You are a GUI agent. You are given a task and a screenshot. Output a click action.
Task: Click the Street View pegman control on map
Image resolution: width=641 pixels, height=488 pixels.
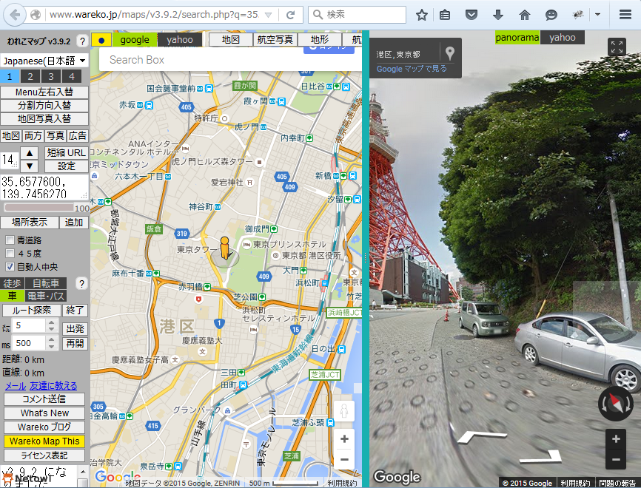pos(344,411)
